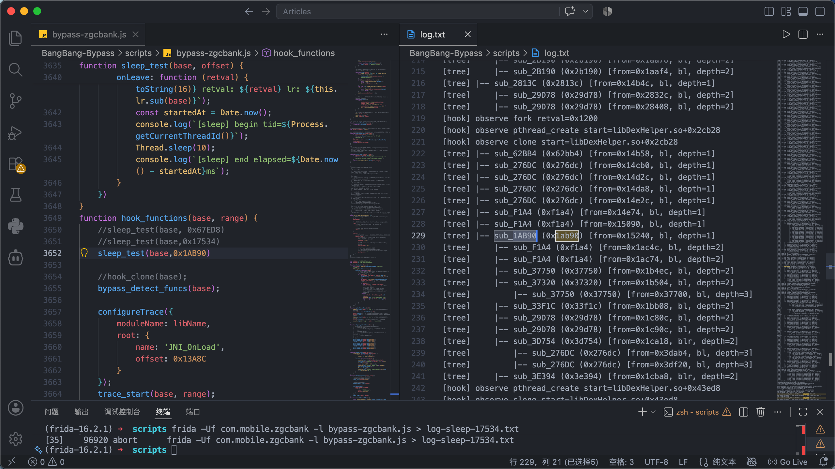
Task: Open the dropdown next to the chat icon
Action: click(x=585, y=11)
